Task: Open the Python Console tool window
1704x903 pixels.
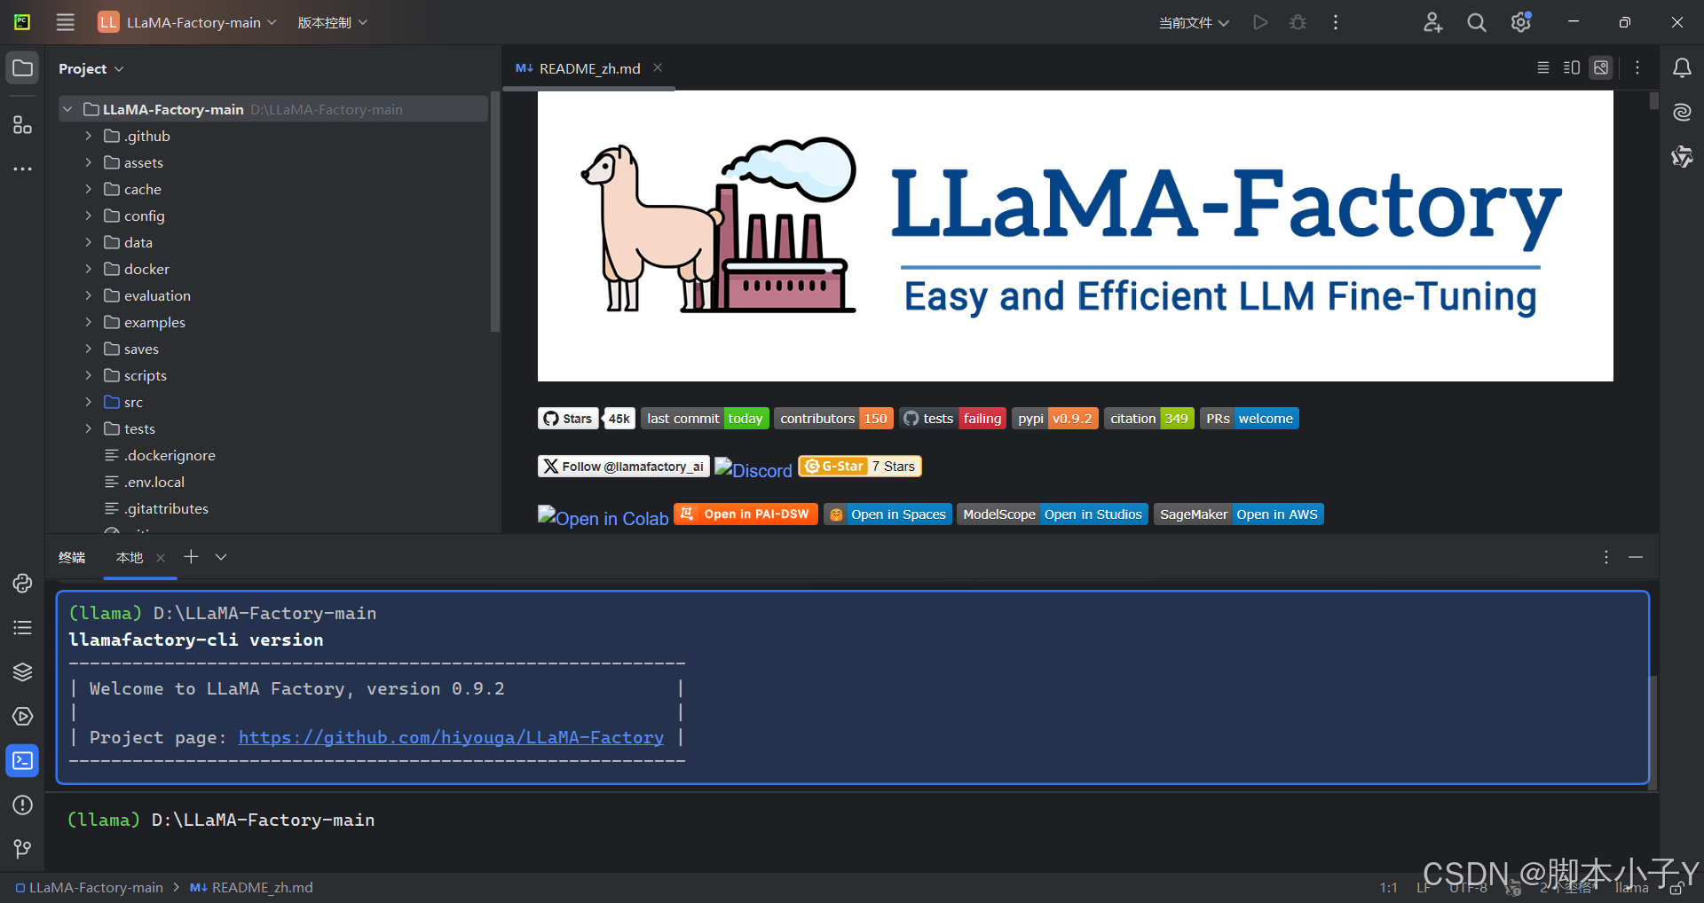Action: click(23, 583)
